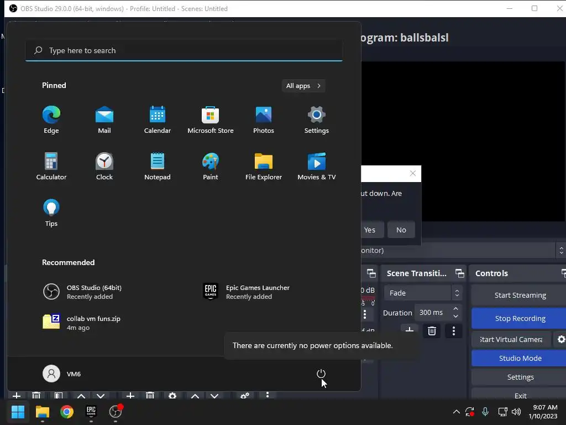Stop Recording in OBS Controls
Image resolution: width=566 pixels, height=425 pixels.
[x=520, y=318]
